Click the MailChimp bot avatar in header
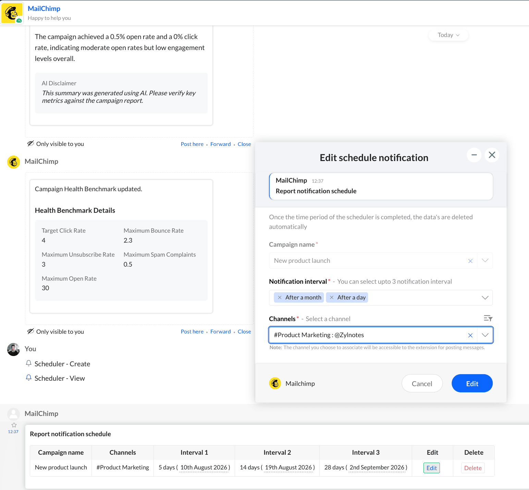This screenshot has width=529, height=490. [12, 13]
